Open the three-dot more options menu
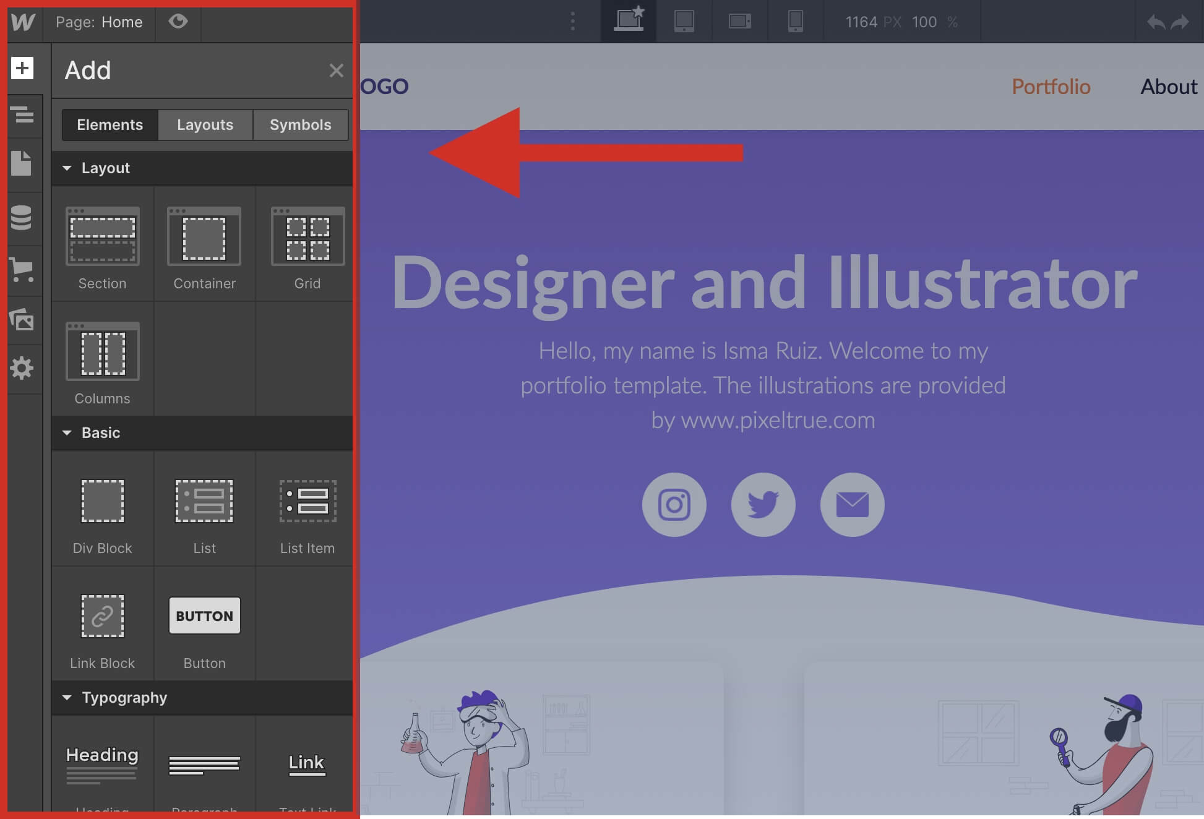The height and width of the screenshot is (819, 1204). [573, 22]
